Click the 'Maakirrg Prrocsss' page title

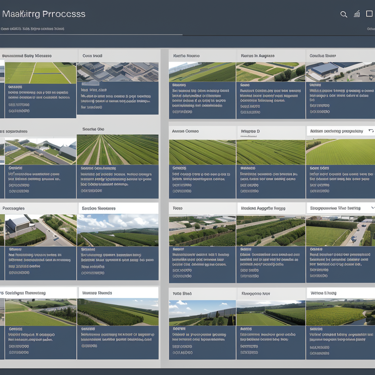[x=44, y=14]
